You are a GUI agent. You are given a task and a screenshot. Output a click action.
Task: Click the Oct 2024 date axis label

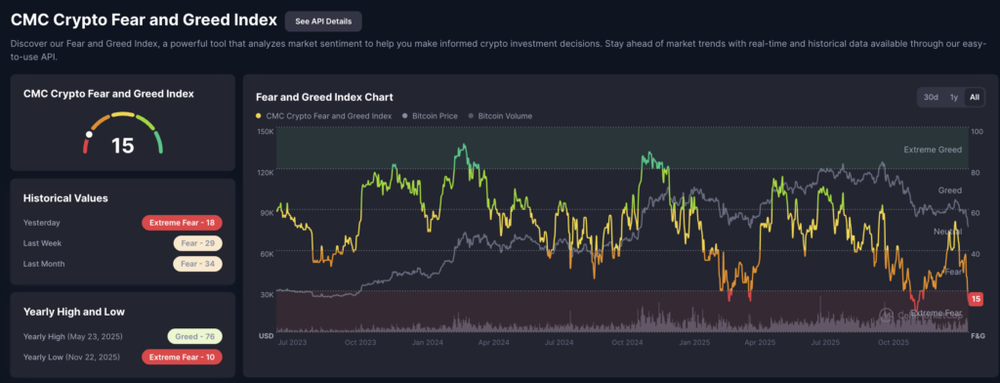coord(628,343)
